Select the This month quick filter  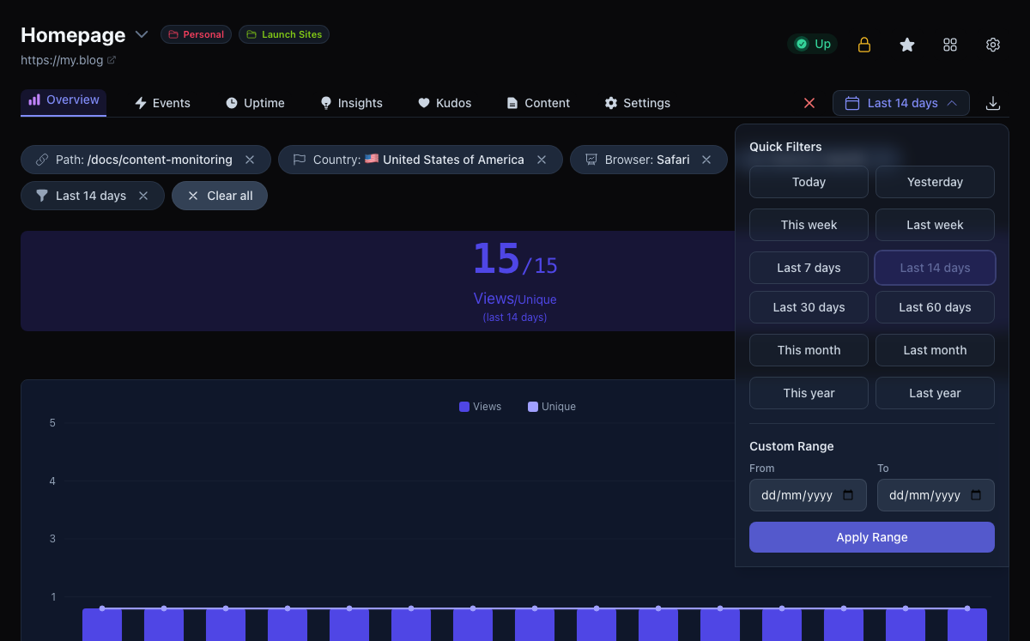pyautogui.click(x=809, y=350)
